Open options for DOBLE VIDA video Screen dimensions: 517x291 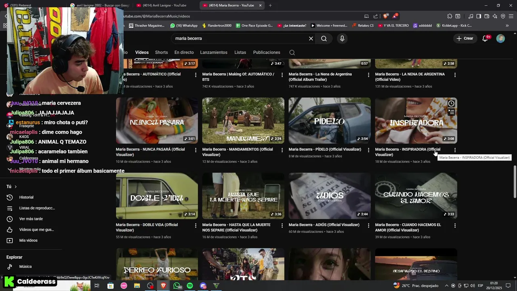pyautogui.click(x=196, y=226)
